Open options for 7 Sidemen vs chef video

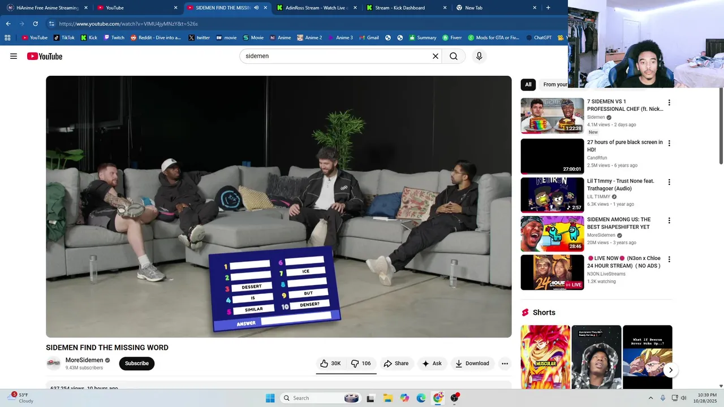point(669,103)
